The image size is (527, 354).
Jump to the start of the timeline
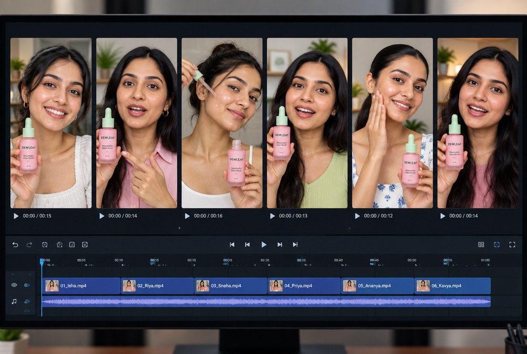coord(232,244)
